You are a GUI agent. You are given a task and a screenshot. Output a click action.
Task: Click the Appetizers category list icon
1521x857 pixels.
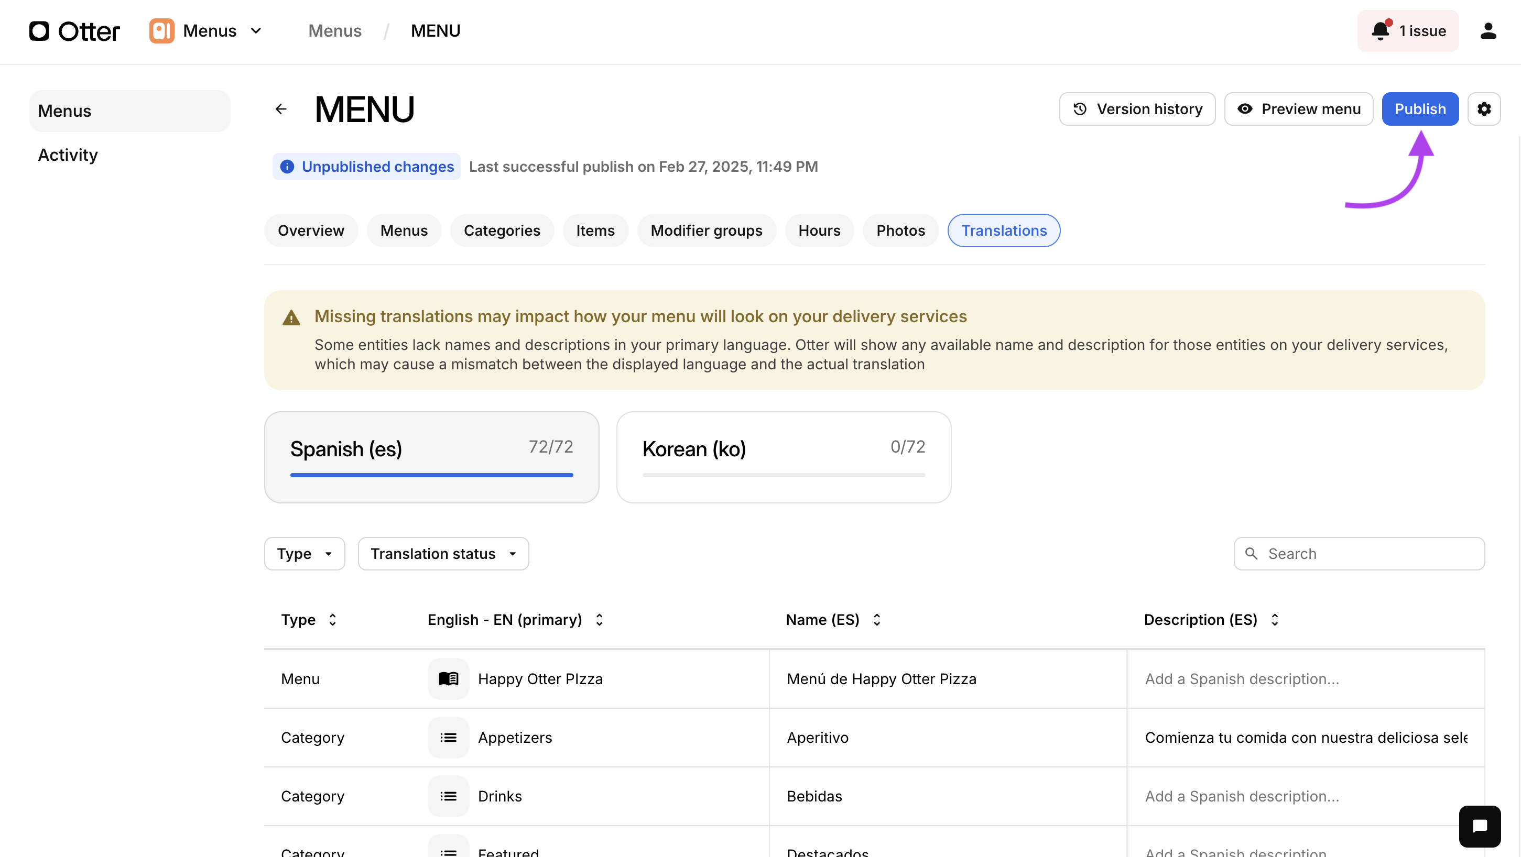(448, 738)
